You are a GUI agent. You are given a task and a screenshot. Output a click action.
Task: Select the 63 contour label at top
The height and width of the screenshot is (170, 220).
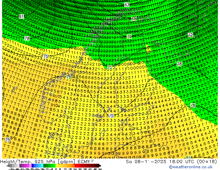coord(127,5)
